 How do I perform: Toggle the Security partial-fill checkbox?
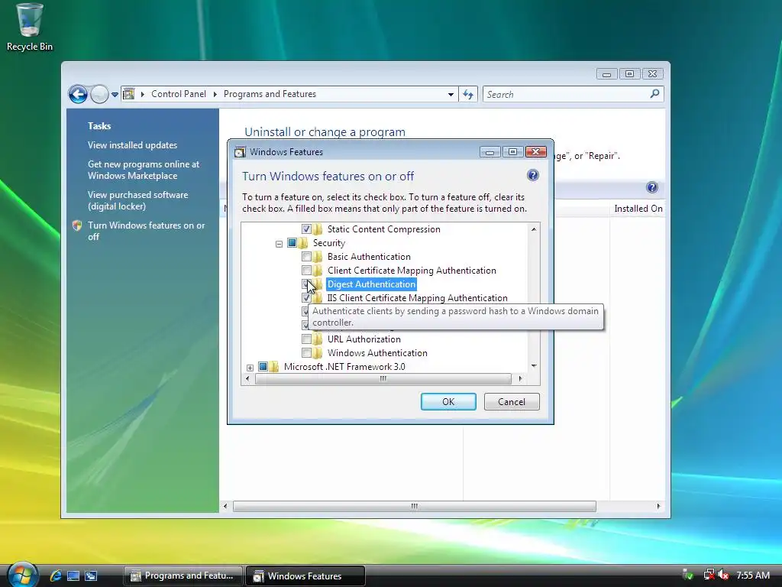292,243
